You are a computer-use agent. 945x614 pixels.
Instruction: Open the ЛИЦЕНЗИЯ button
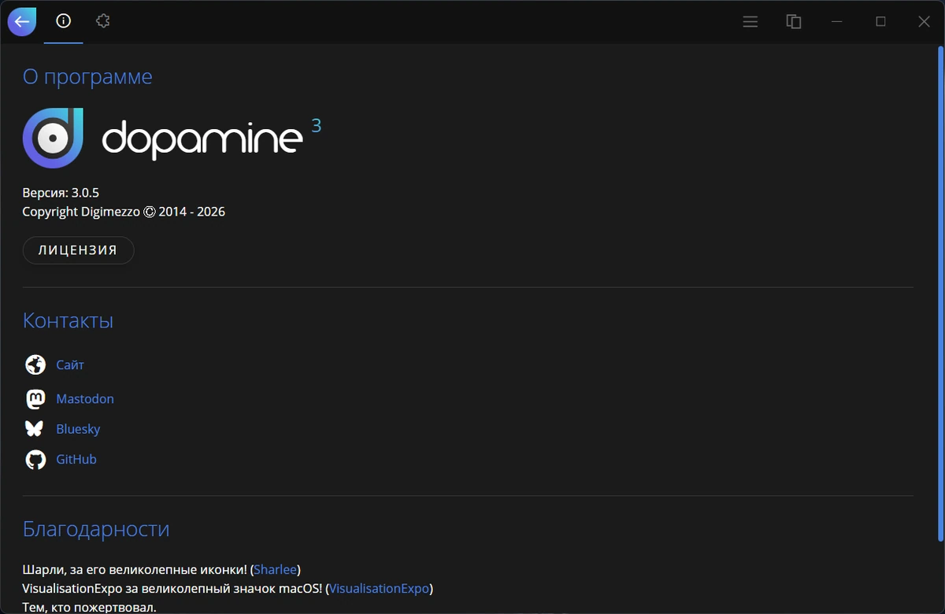[x=78, y=250]
